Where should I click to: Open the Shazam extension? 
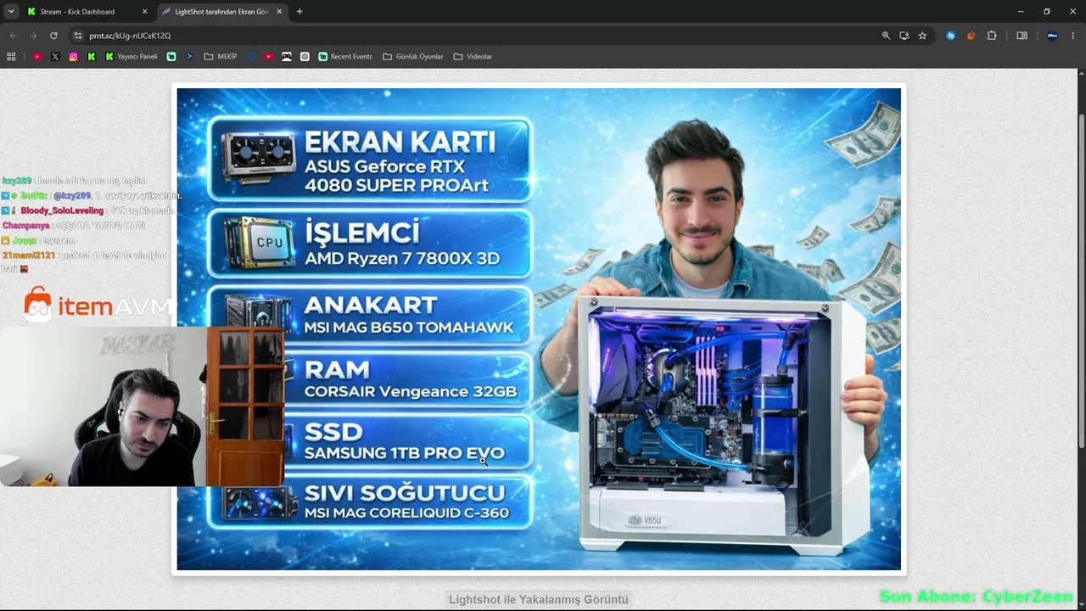click(950, 36)
